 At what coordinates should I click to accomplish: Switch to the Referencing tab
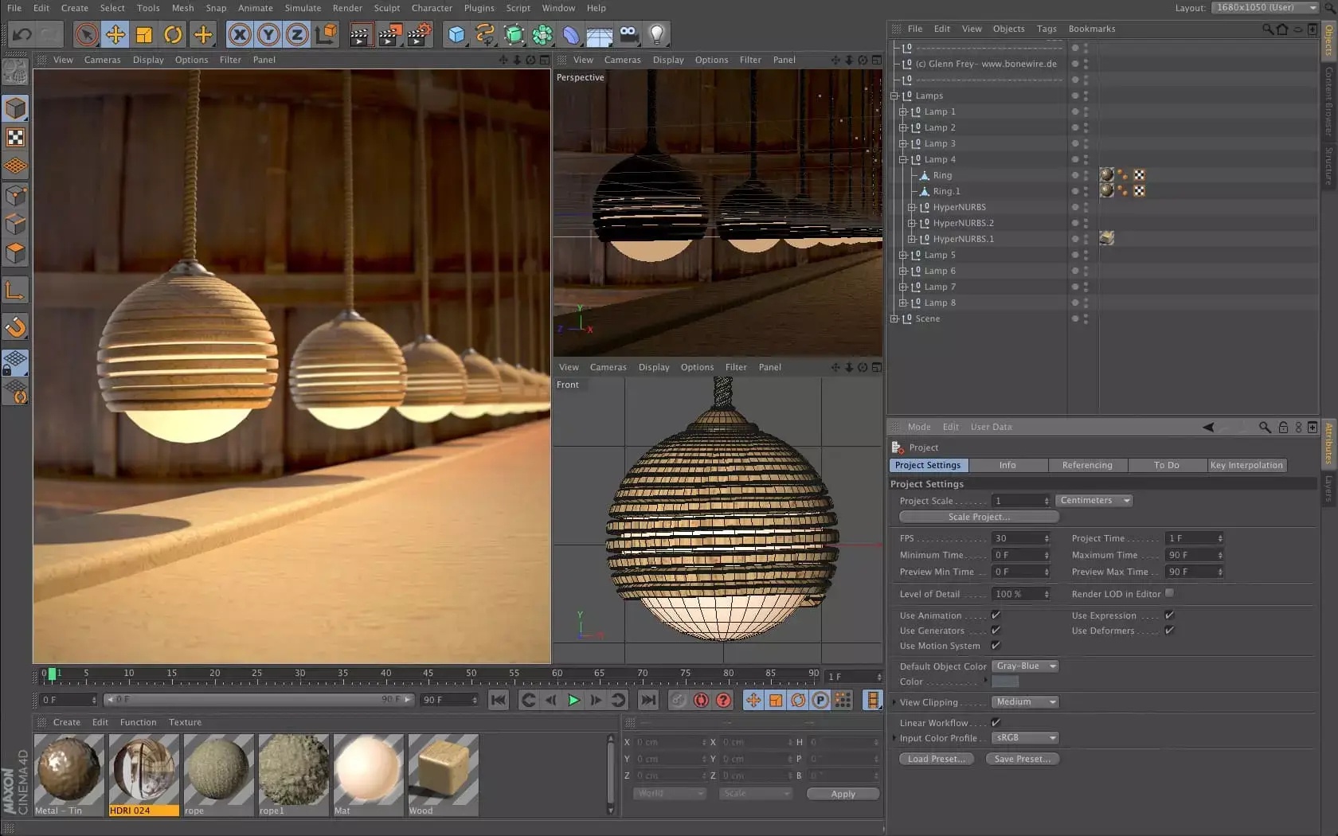[1086, 466]
